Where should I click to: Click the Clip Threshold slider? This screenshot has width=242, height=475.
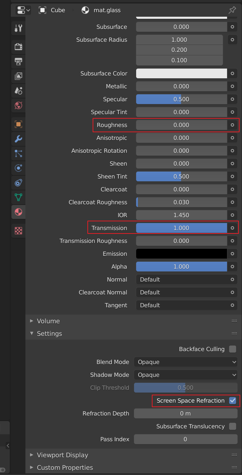(186, 388)
